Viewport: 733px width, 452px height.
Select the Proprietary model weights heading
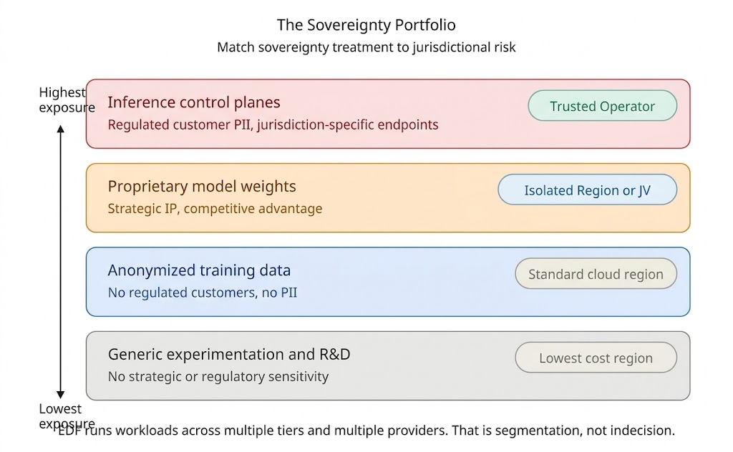(x=202, y=187)
